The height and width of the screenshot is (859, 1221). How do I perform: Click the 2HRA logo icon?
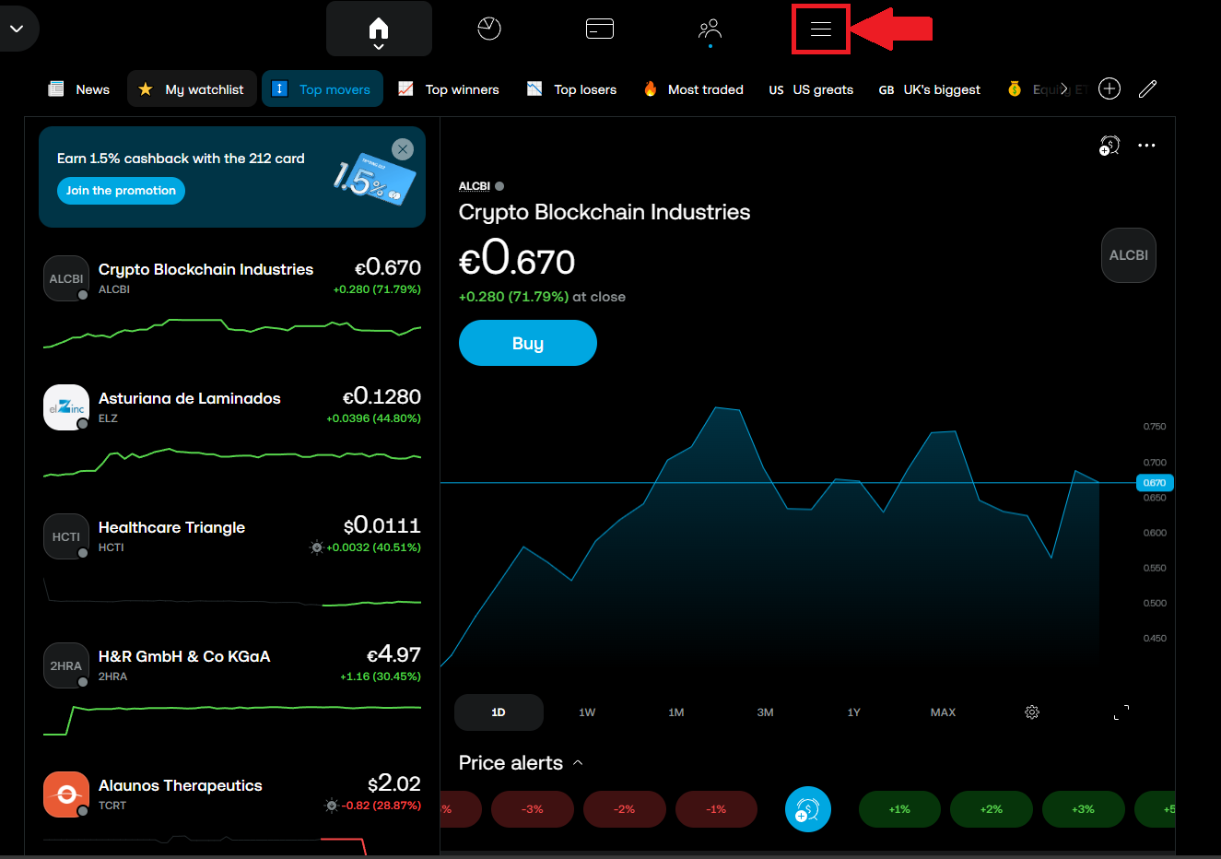click(66, 665)
